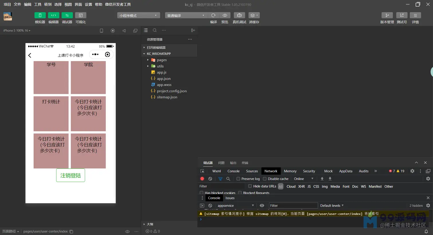Click the red record network log button
This screenshot has height=235, width=433.
(202, 179)
